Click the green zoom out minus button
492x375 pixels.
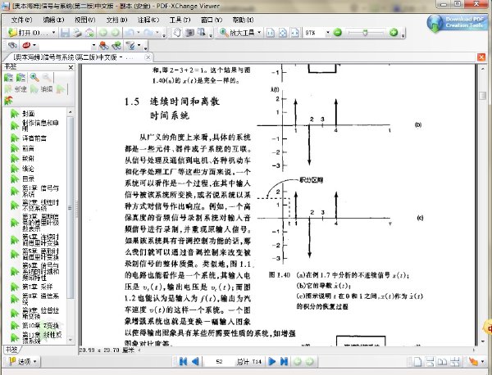point(338,33)
